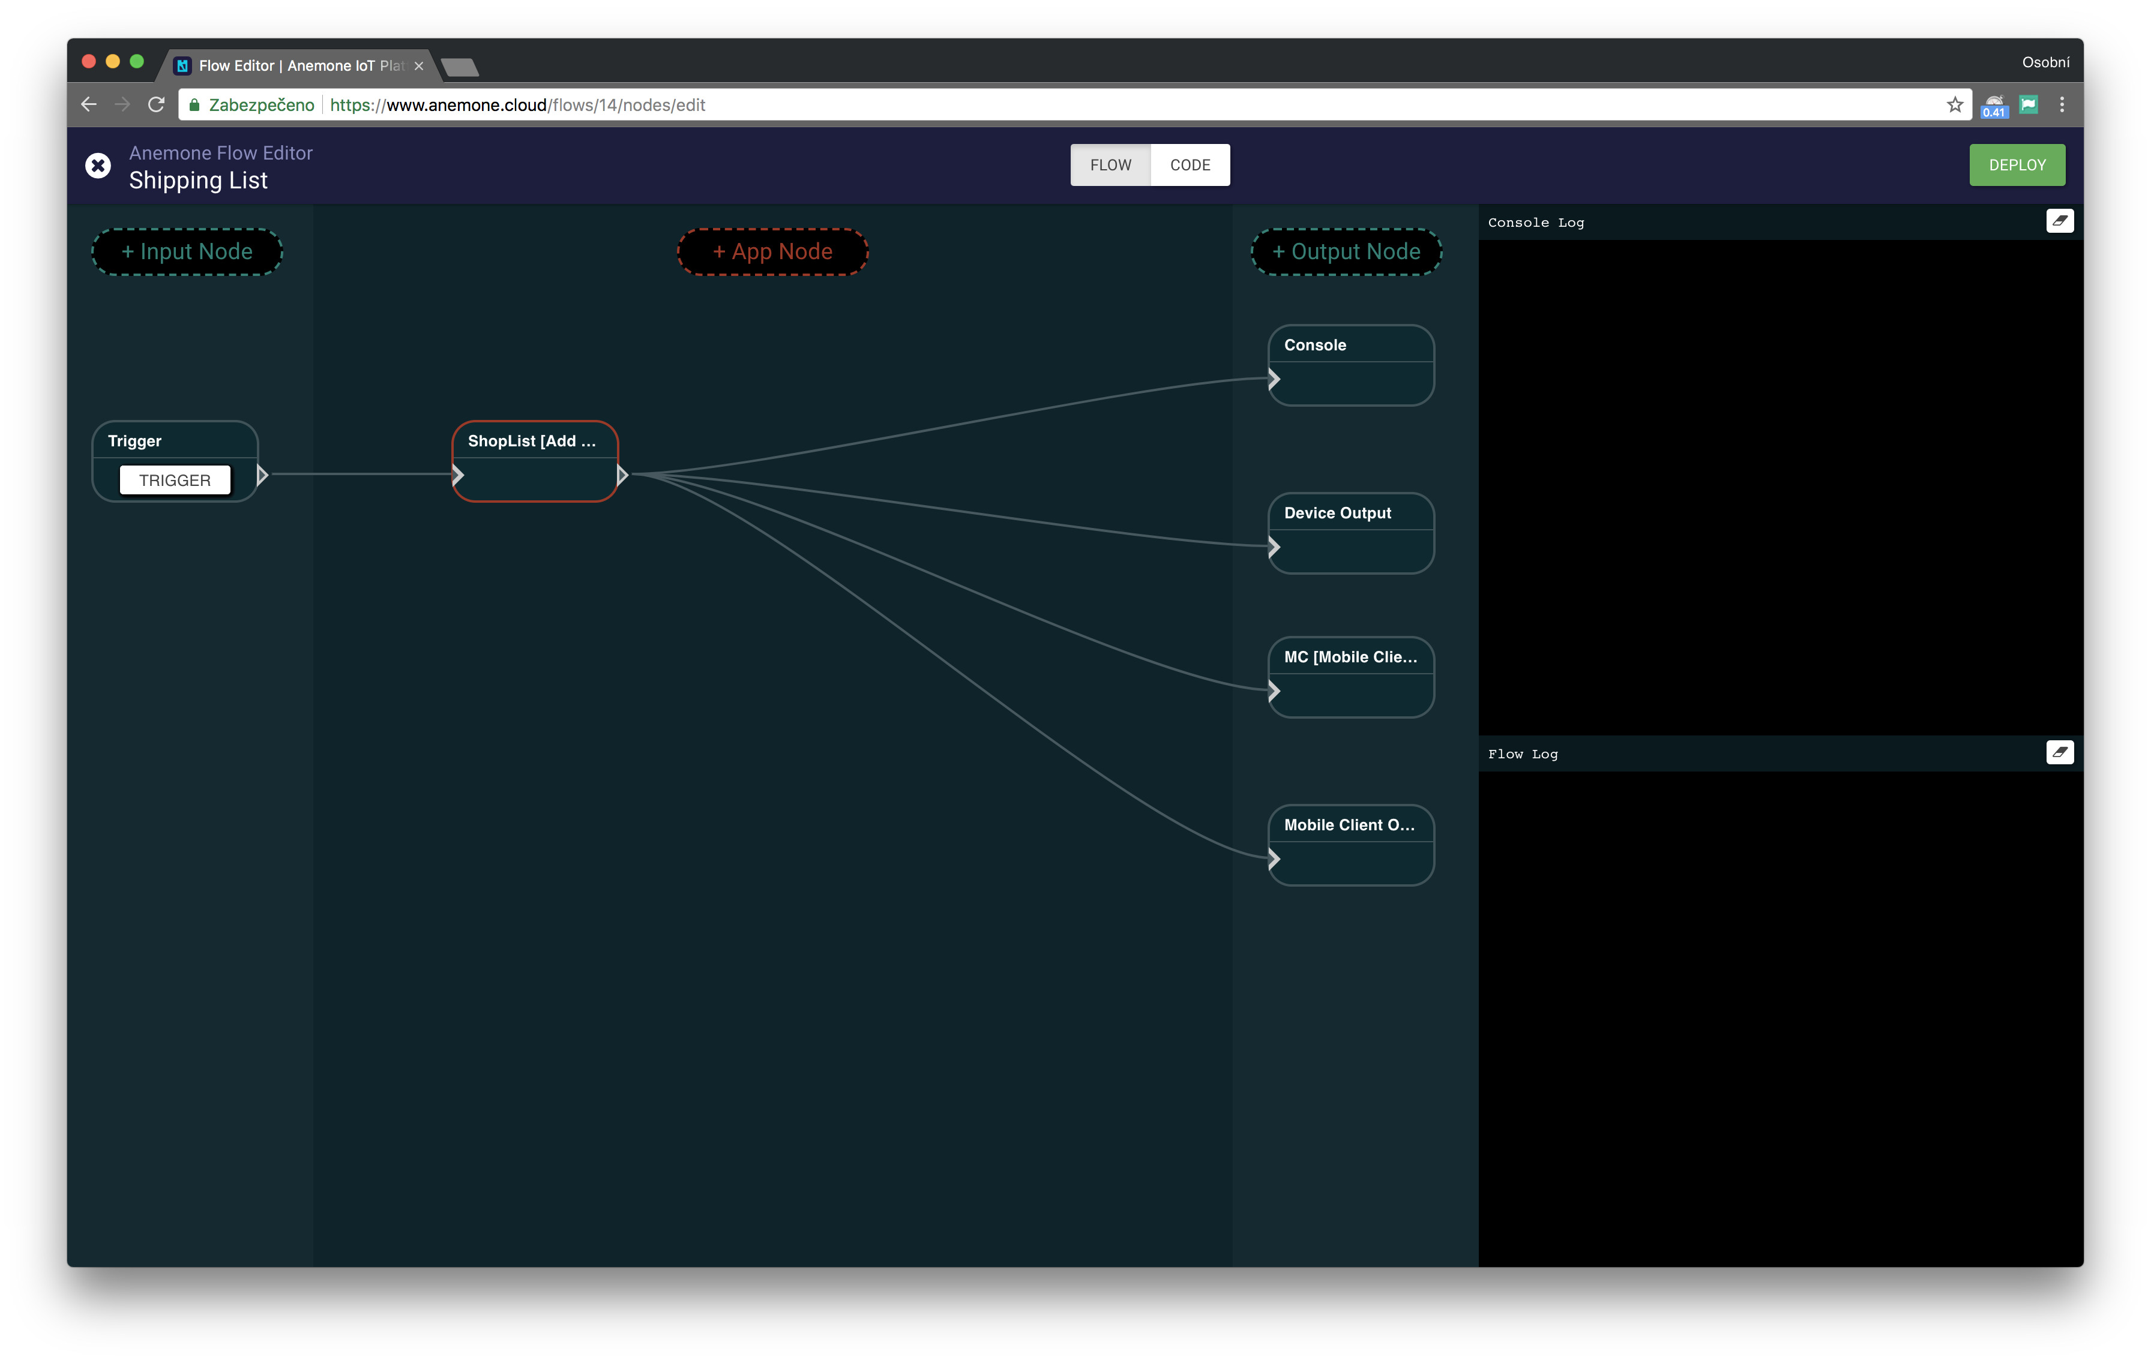This screenshot has height=1363, width=2151.
Task: Add a new App Node
Action: point(772,251)
